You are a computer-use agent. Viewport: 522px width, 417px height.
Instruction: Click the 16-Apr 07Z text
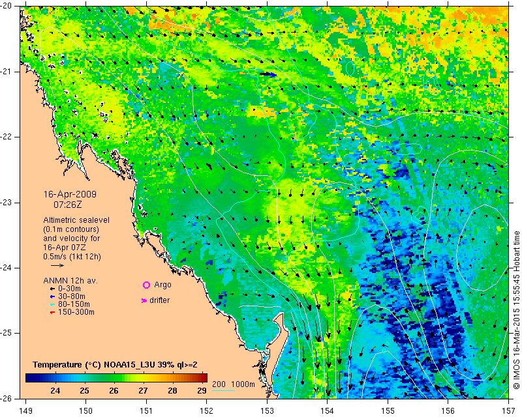click(64, 248)
